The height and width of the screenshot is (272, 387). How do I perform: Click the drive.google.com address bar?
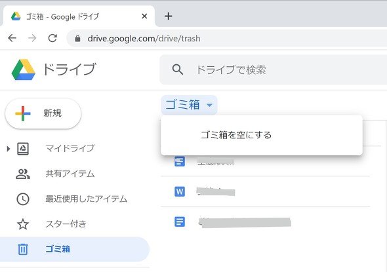(226, 39)
